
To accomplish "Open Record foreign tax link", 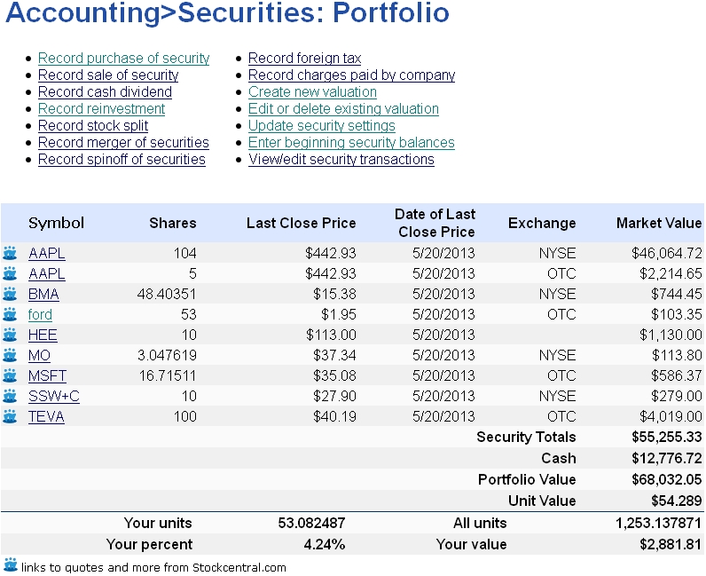I will pos(305,59).
